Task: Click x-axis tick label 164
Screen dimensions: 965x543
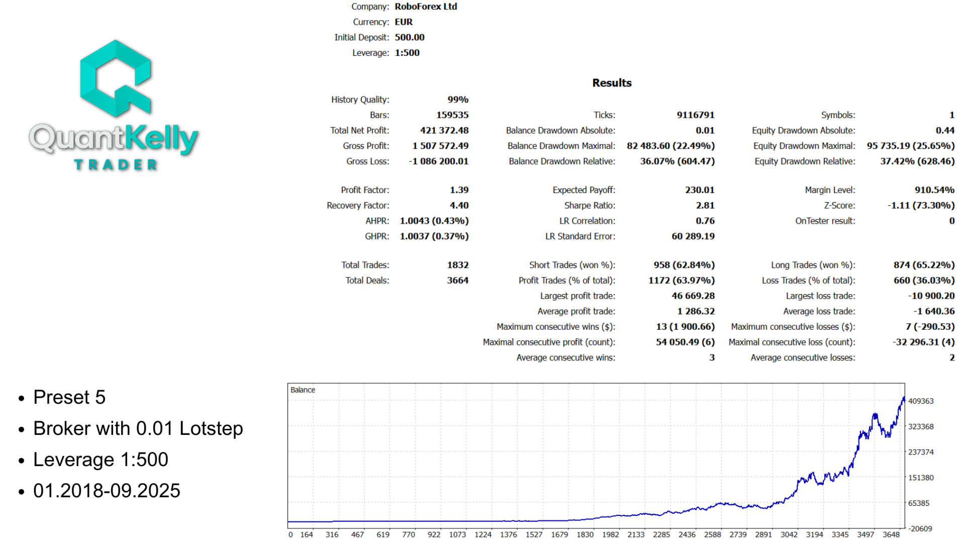Action: 307,535
